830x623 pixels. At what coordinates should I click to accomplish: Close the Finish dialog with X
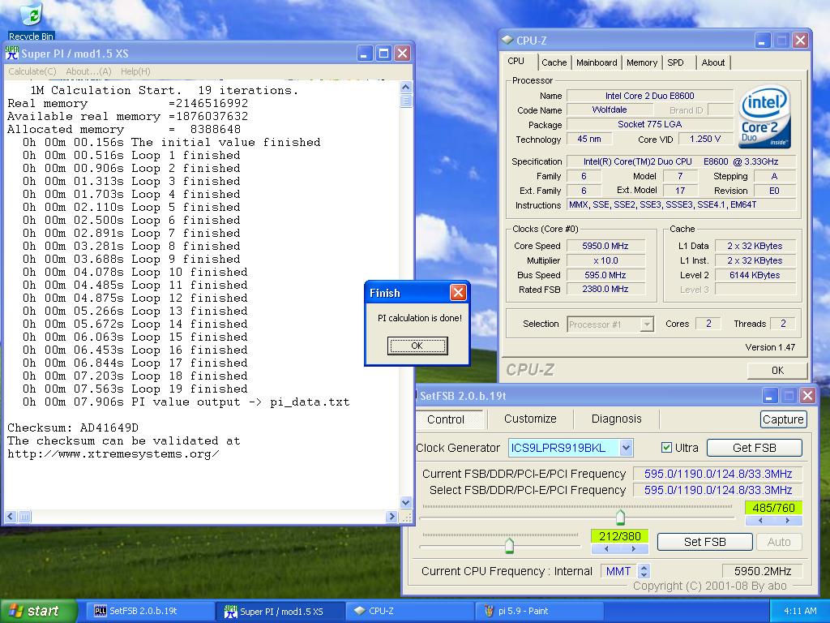point(458,292)
